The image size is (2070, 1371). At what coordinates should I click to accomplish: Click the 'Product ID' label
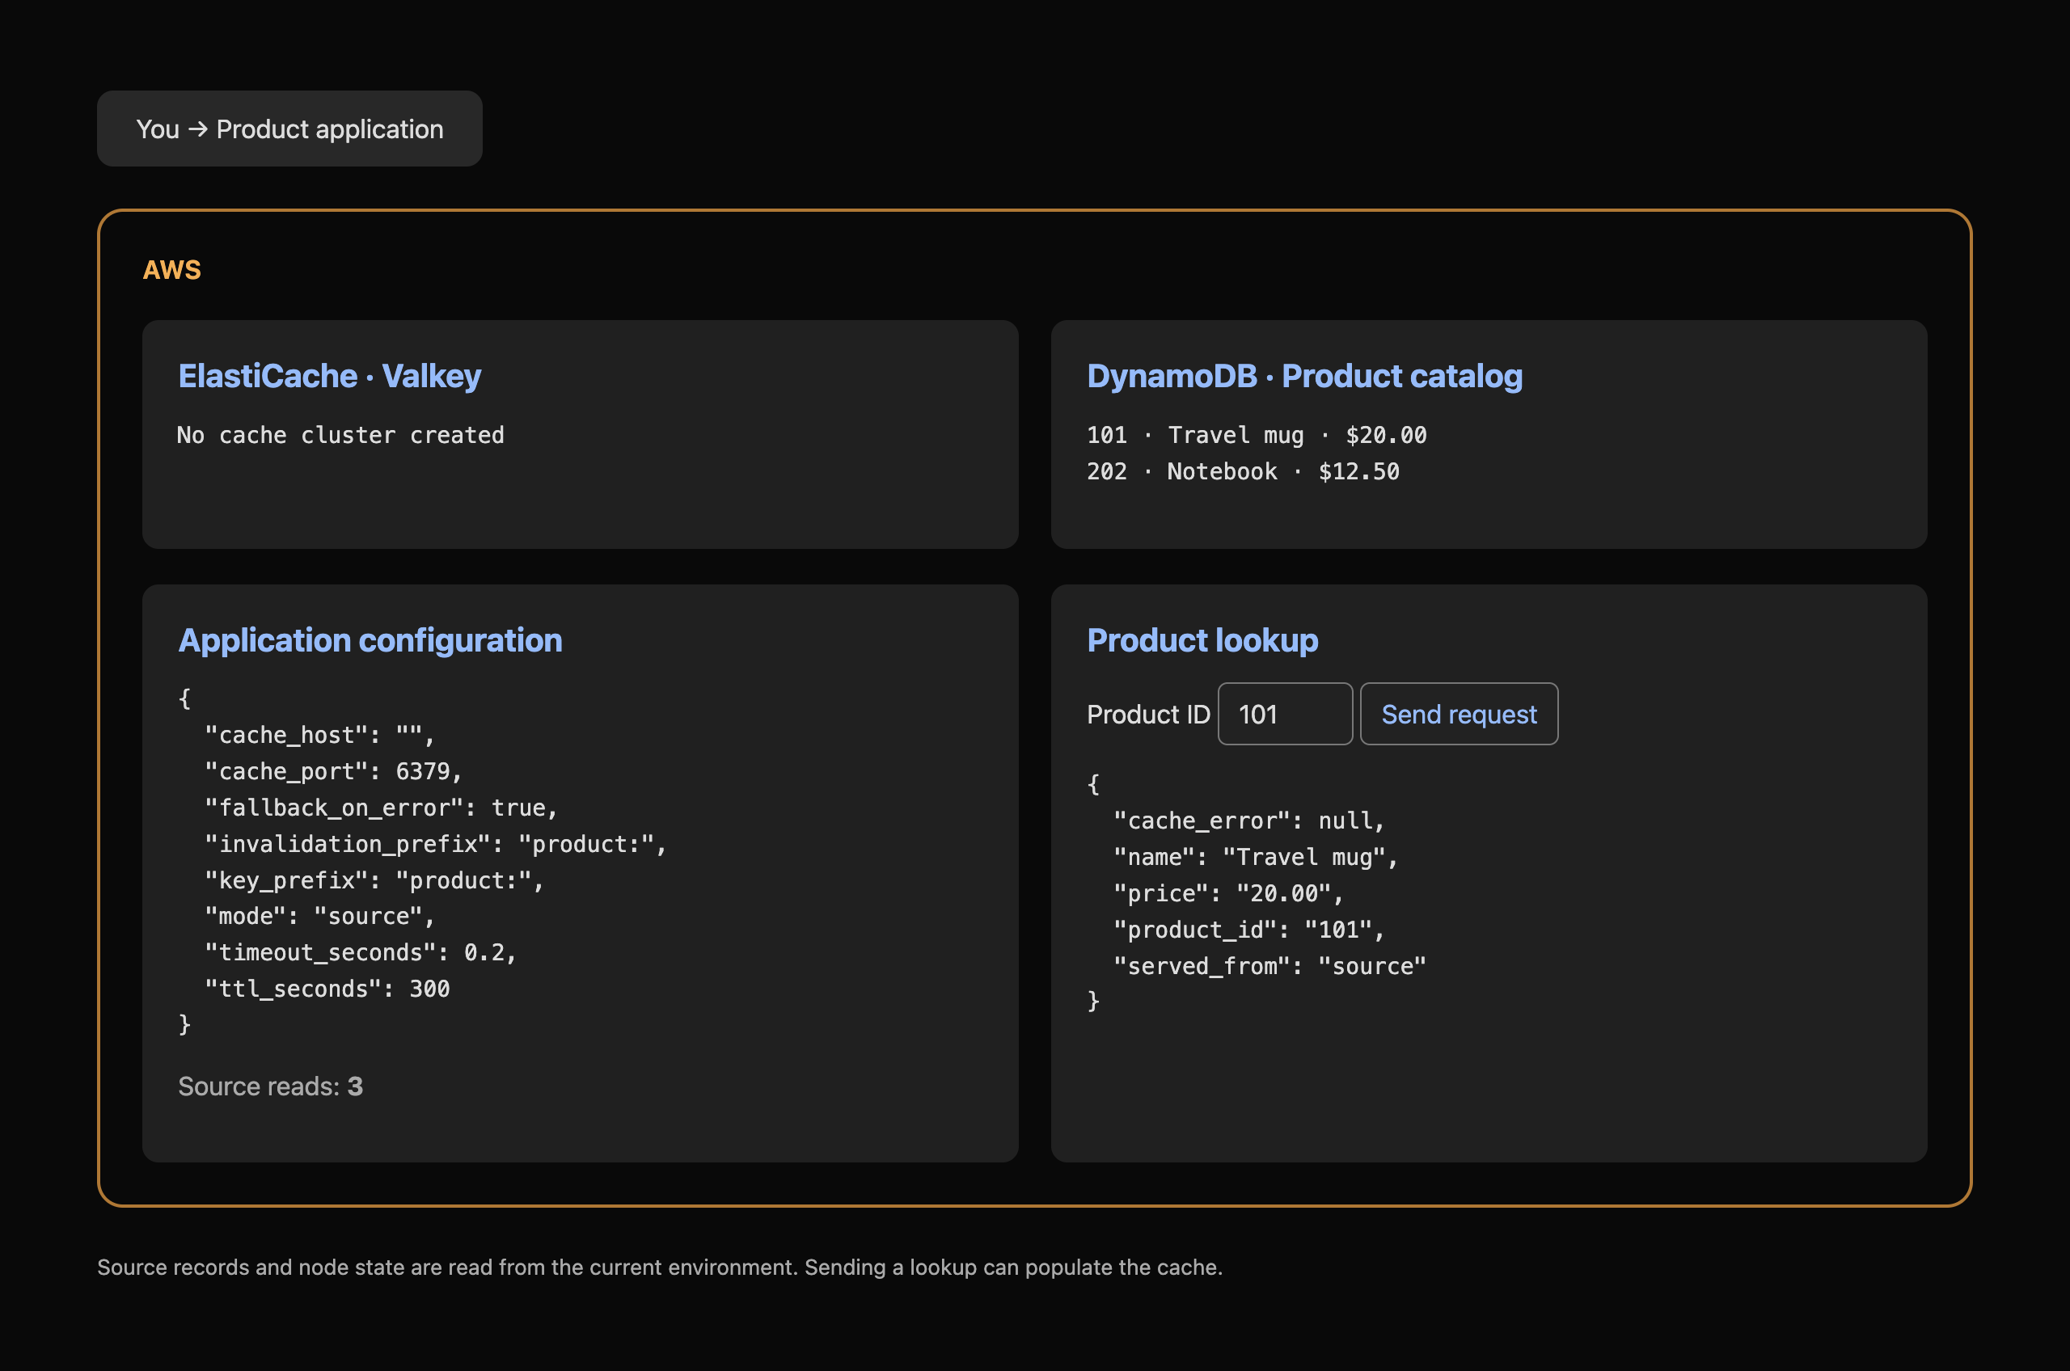[1148, 715]
